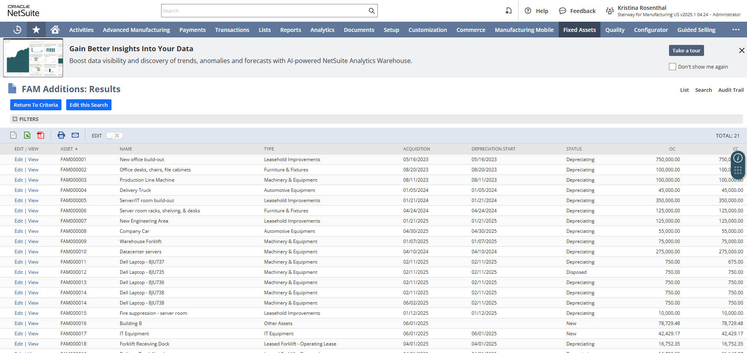Click View link for FAM000004 Delivery Truck
This screenshot has height=353, width=747.
(33, 190)
